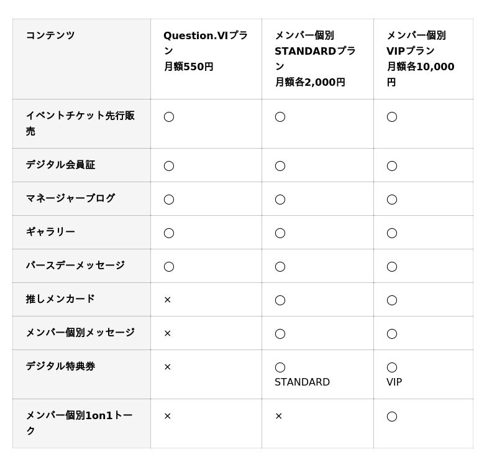Click the STANDARD text under デジタル特典券
This screenshot has width=497, height=467.
coord(302,382)
